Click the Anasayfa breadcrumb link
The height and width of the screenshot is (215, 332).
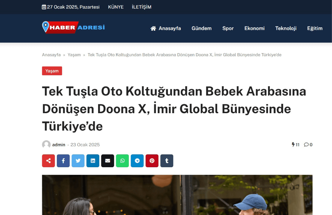(51, 55)
